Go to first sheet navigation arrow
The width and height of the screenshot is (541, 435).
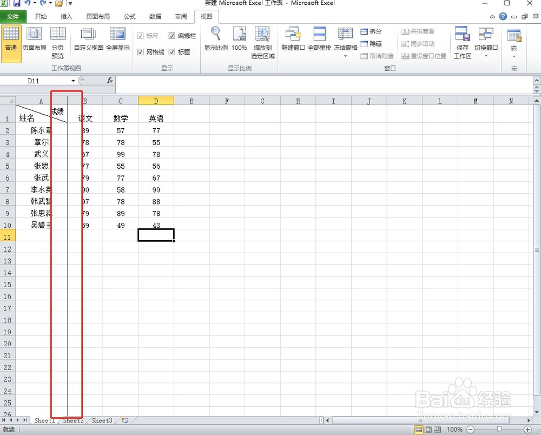[x=3, y=420]
